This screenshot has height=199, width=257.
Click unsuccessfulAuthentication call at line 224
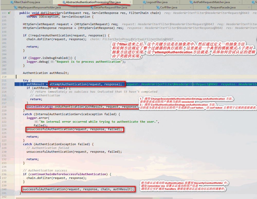74,129
